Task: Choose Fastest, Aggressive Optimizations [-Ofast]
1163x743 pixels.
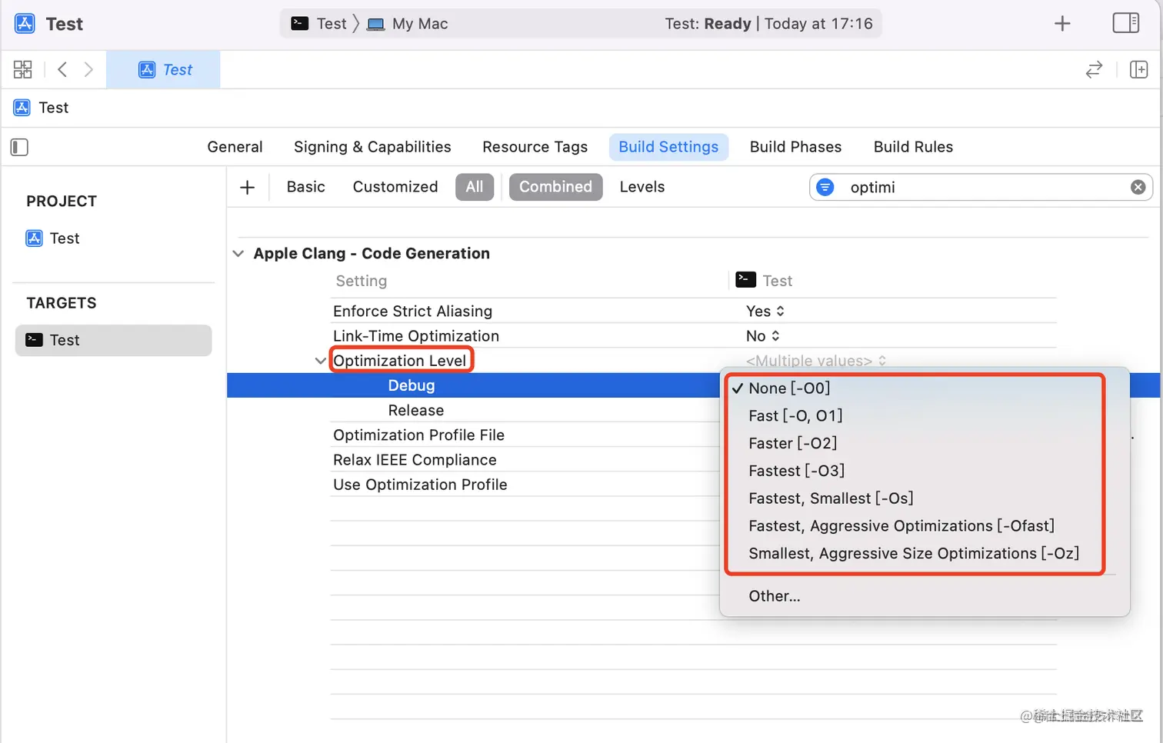Action: [x=901, y=526]
